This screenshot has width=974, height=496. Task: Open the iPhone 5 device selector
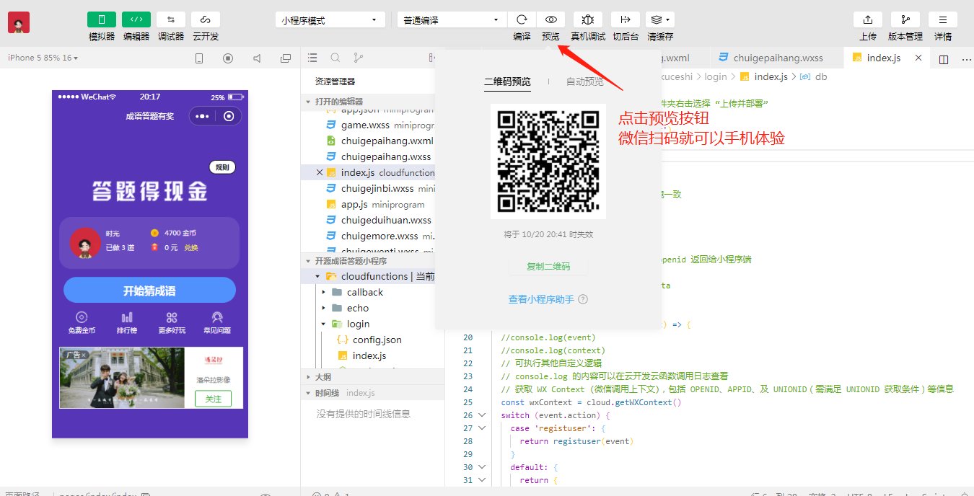(x=43, y=58)
